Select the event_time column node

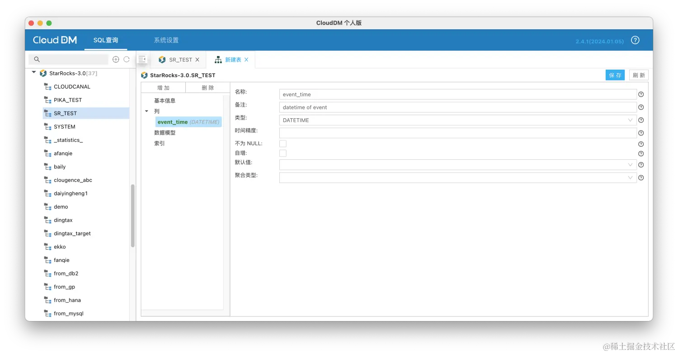(188, 122)
